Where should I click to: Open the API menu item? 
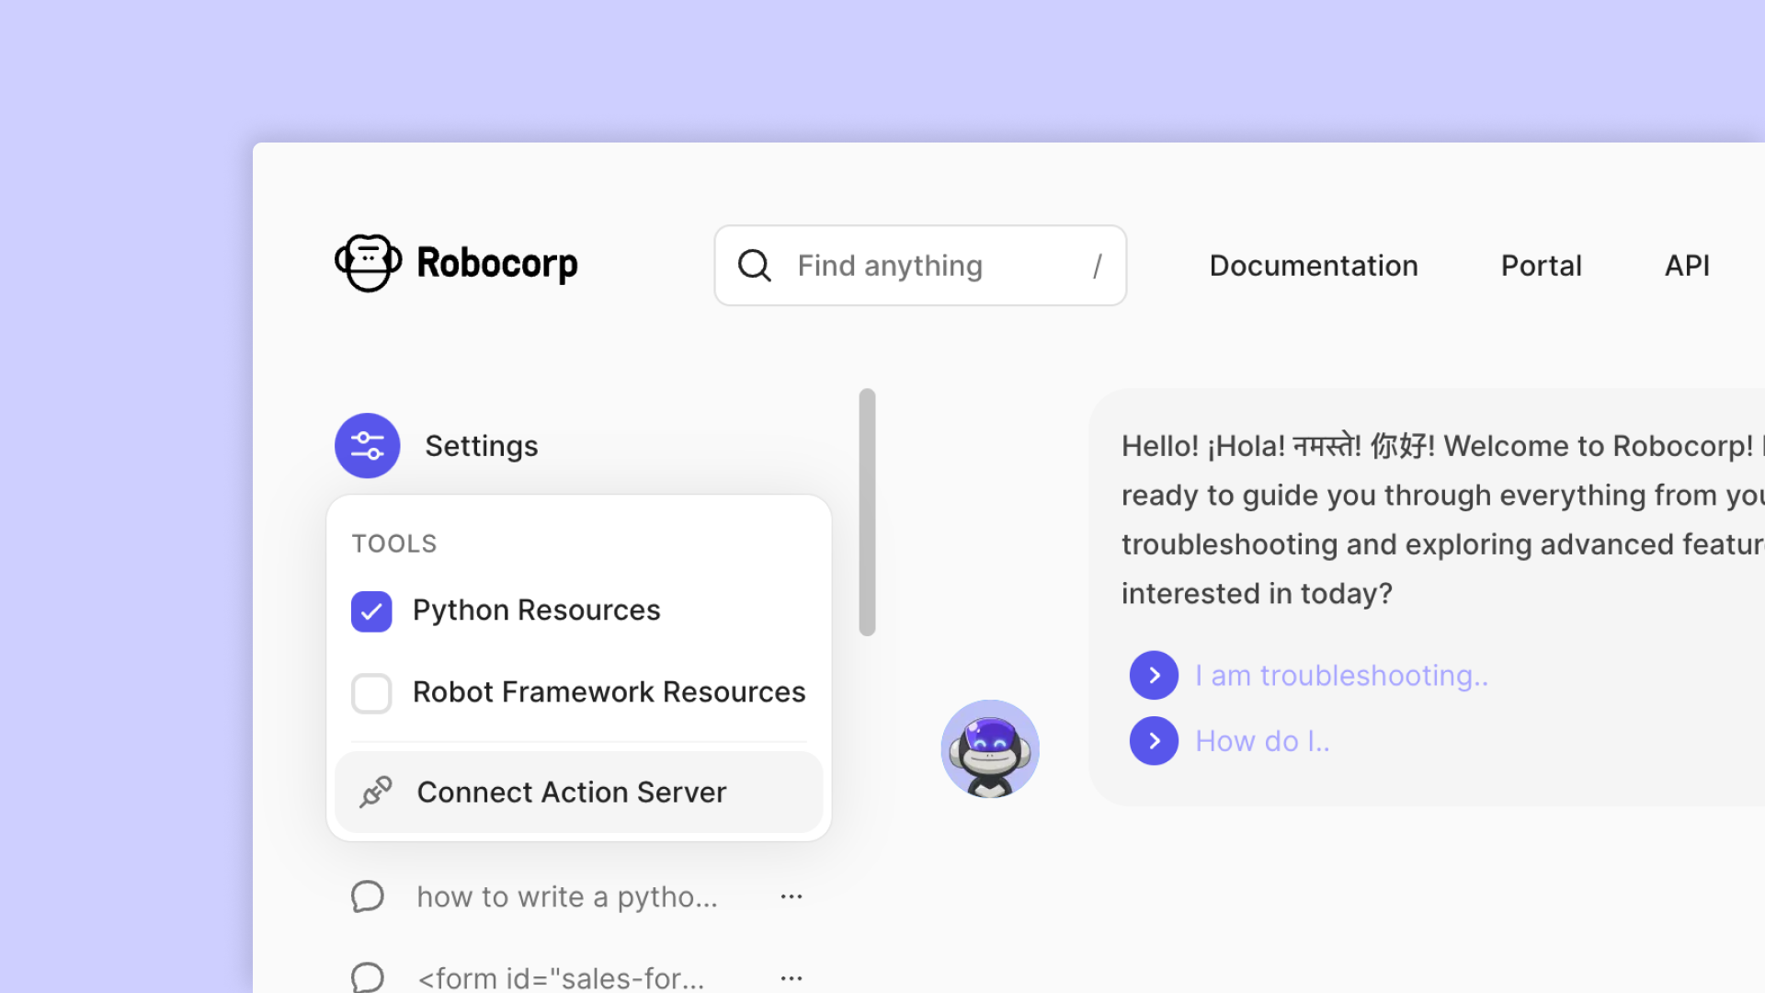1687,266
